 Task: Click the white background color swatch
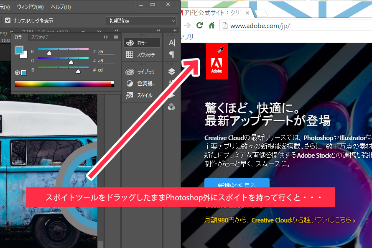[24, 56]
